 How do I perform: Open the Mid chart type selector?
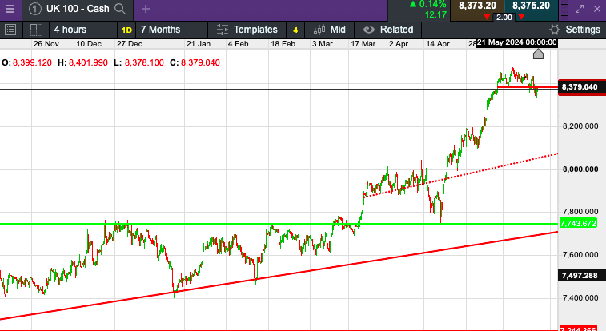pos(329,30)
